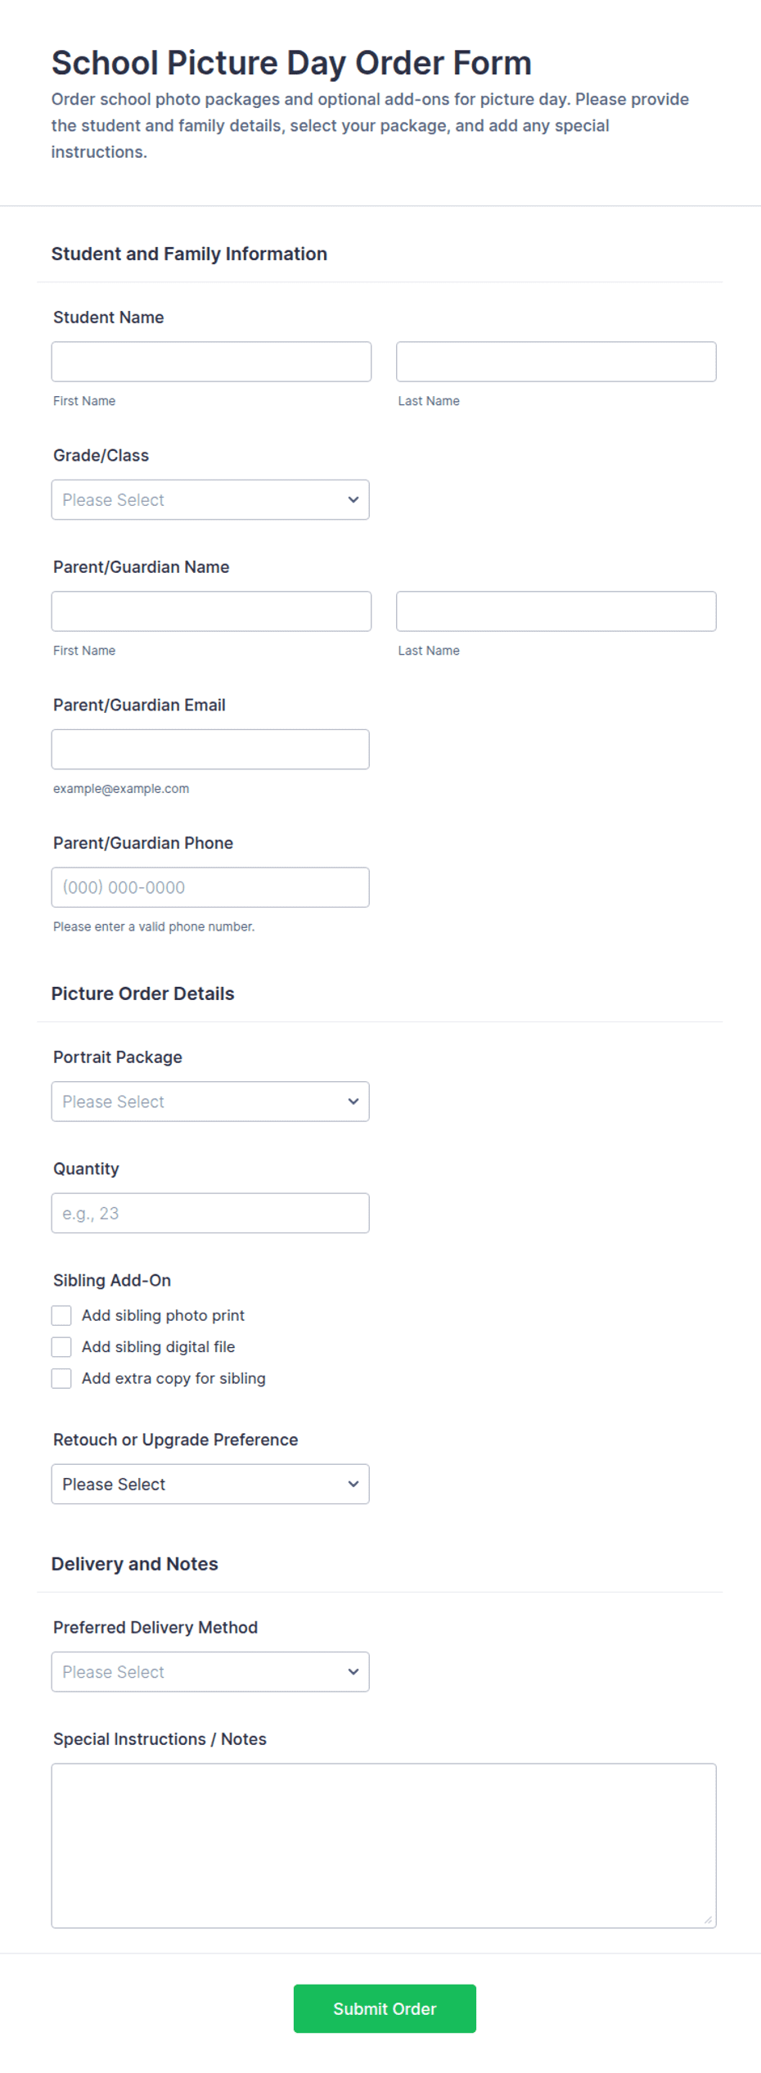Image resolution: width=761 pixels, height=2073 pixels.
Task: Click the Grade/Class dropdown chevron arrow
Action: 353,500
